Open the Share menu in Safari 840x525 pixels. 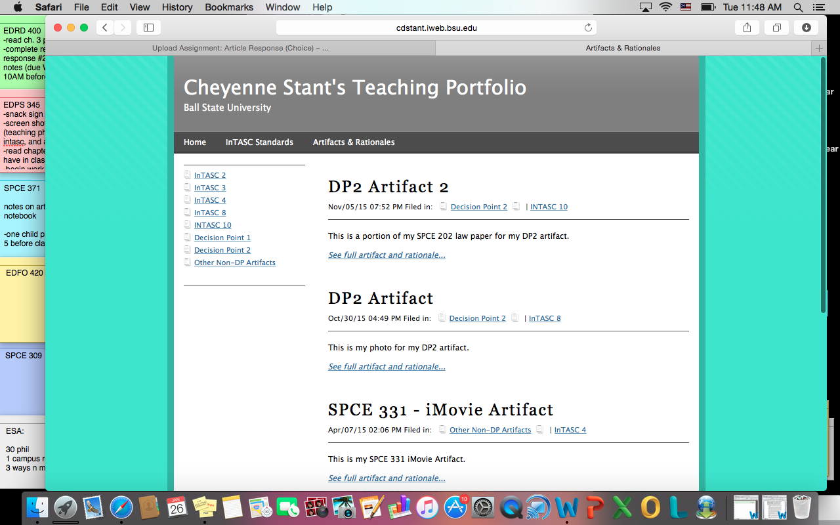(747, 28)
